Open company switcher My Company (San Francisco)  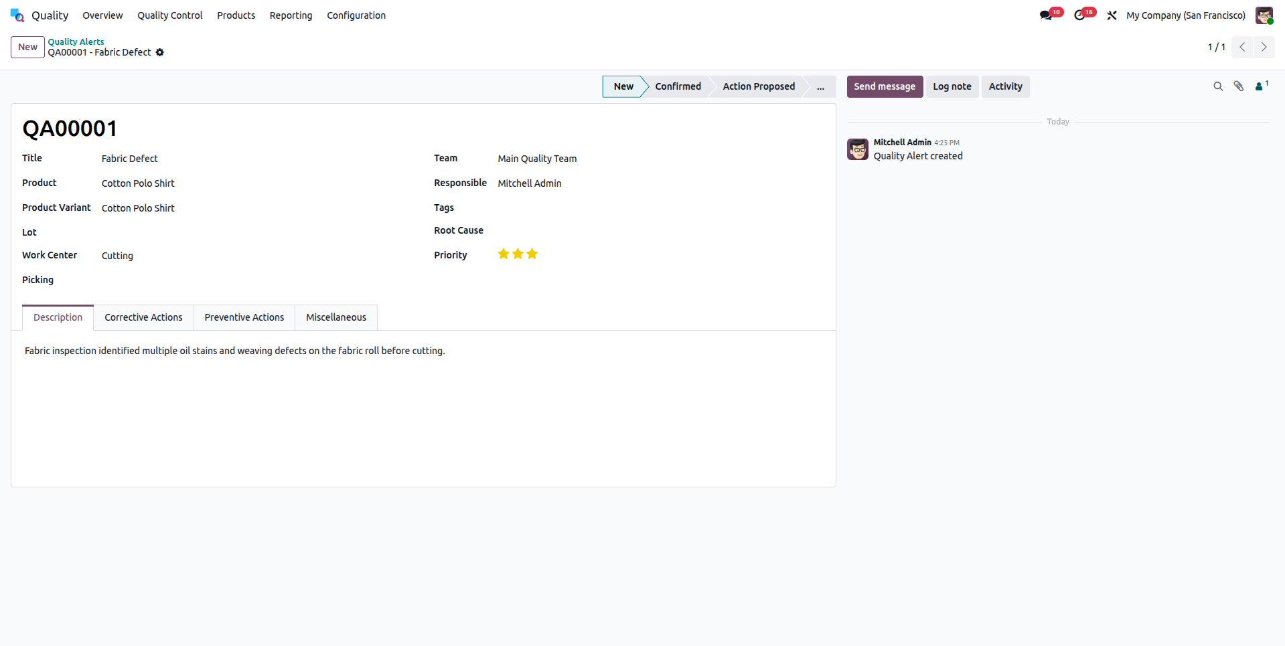[x=1186, y=15]
